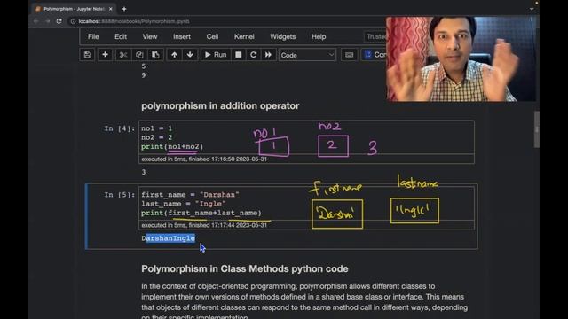Viewport: 568px width, 319px height.
Task: Move selected cell up arrow
Action: point(174,55)
